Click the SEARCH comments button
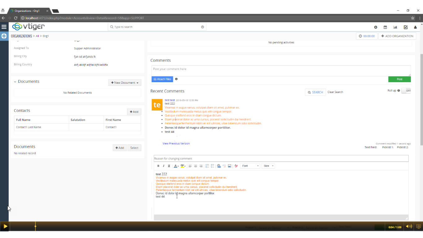 click(315, 92)
